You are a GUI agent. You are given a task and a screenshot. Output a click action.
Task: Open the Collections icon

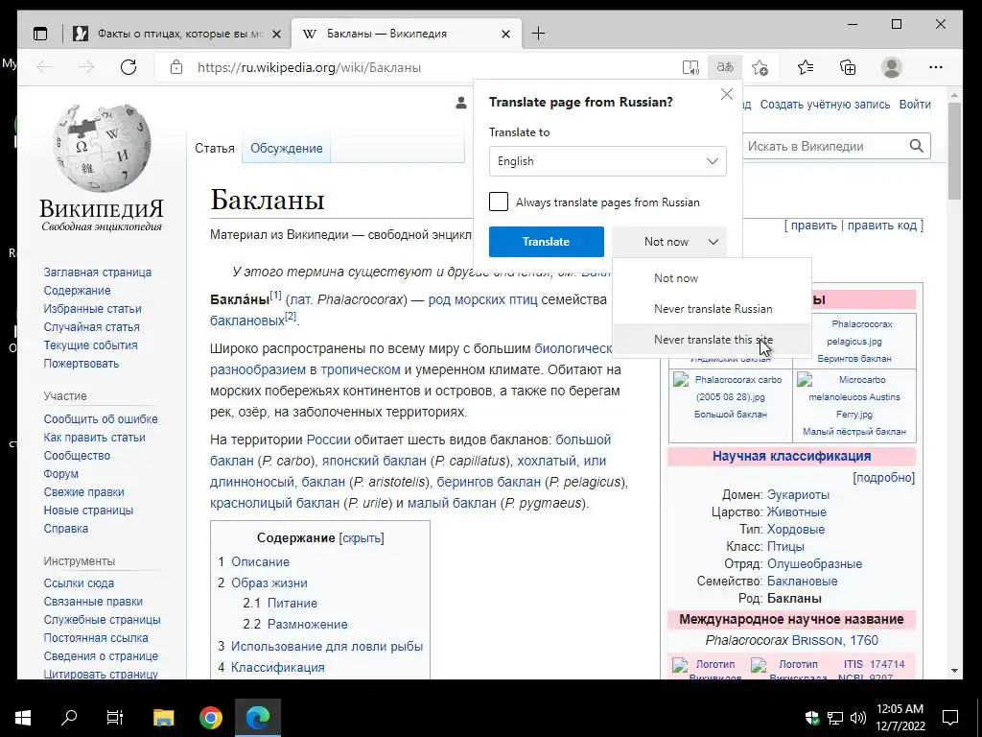pos(848,67)
